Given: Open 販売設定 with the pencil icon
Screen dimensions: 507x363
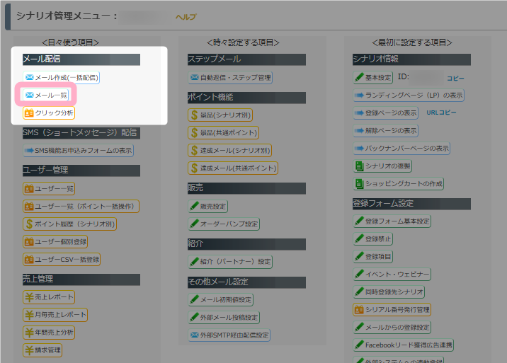Looking at the screenshot, I should point(208,207).
